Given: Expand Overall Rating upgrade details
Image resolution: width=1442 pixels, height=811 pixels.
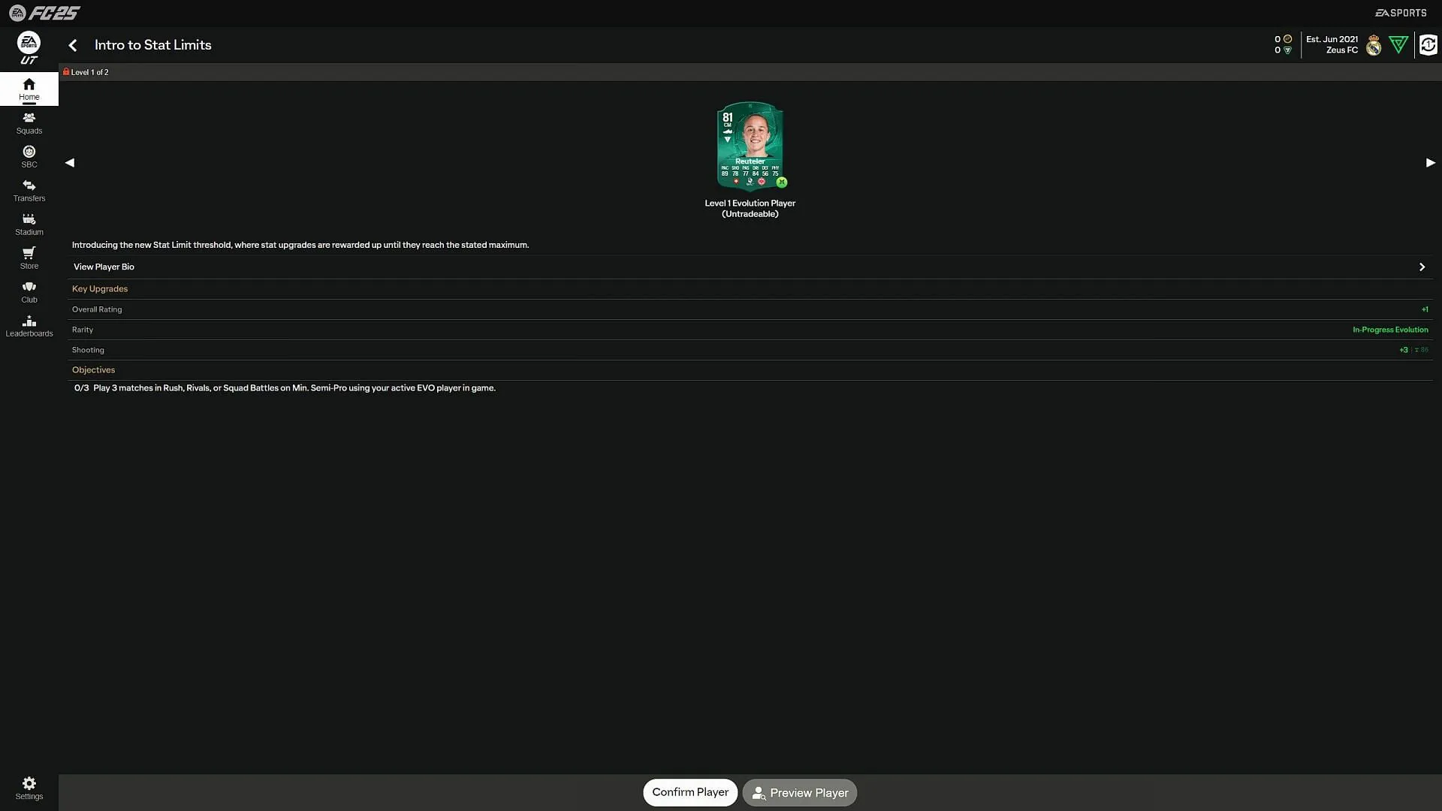Looking at the screenshot, I should pyautogui.click(x=750, y=309).
